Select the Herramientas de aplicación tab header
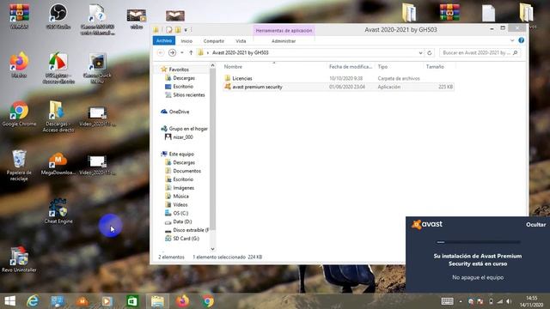The width and height of the screenshot is (550, 309). click(x=284, y=31)
